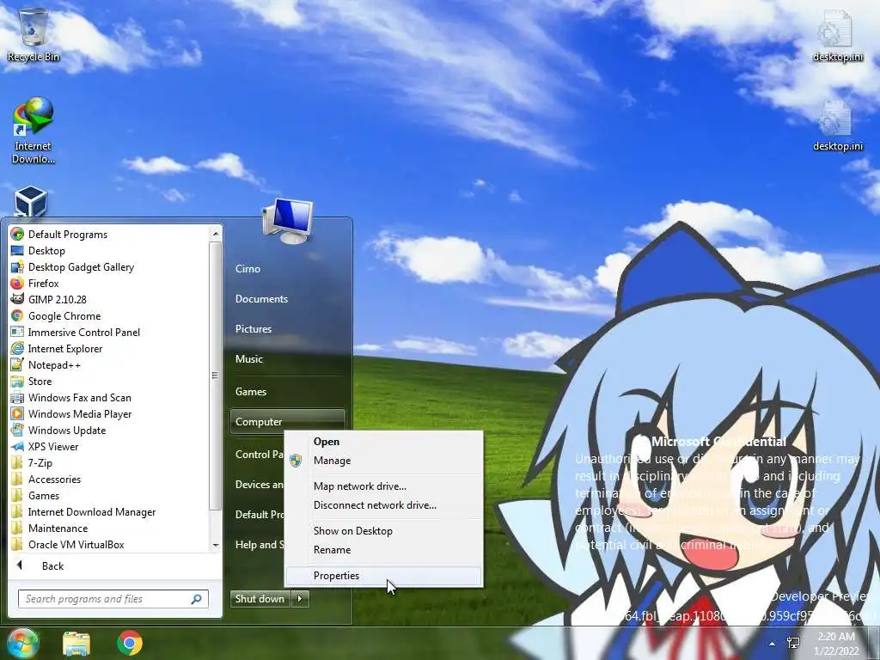This screenshot has width=880, height=660.
Task: Click the Immersive Control Panel icon
Action: [17, 332]
